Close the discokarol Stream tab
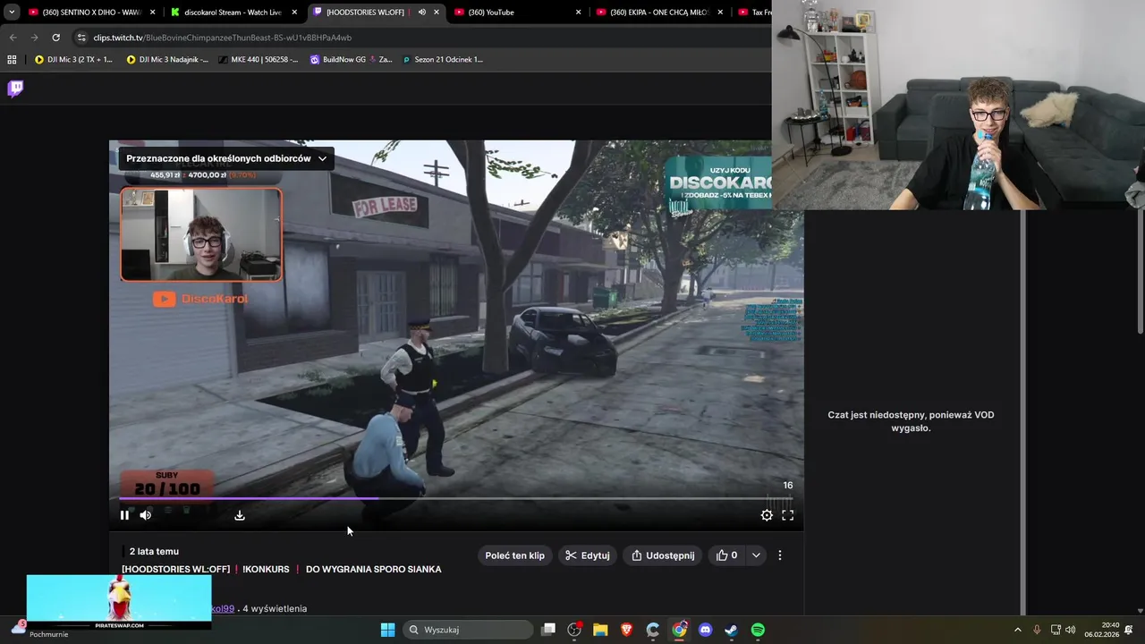The image size is (1145, 644). (x=294, y=13)
